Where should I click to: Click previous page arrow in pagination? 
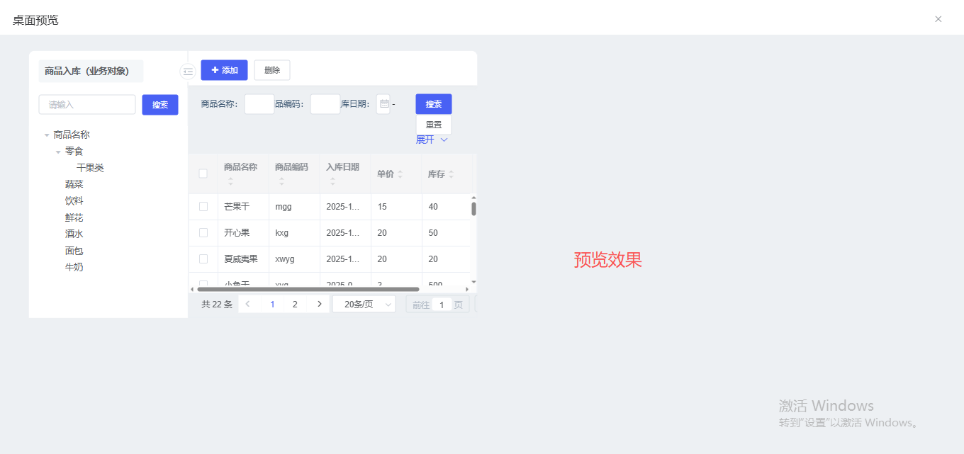coord(248,305)
